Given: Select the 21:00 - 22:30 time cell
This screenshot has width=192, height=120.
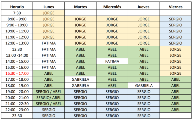Looking at the screenshot, I should tap(17, 104).
